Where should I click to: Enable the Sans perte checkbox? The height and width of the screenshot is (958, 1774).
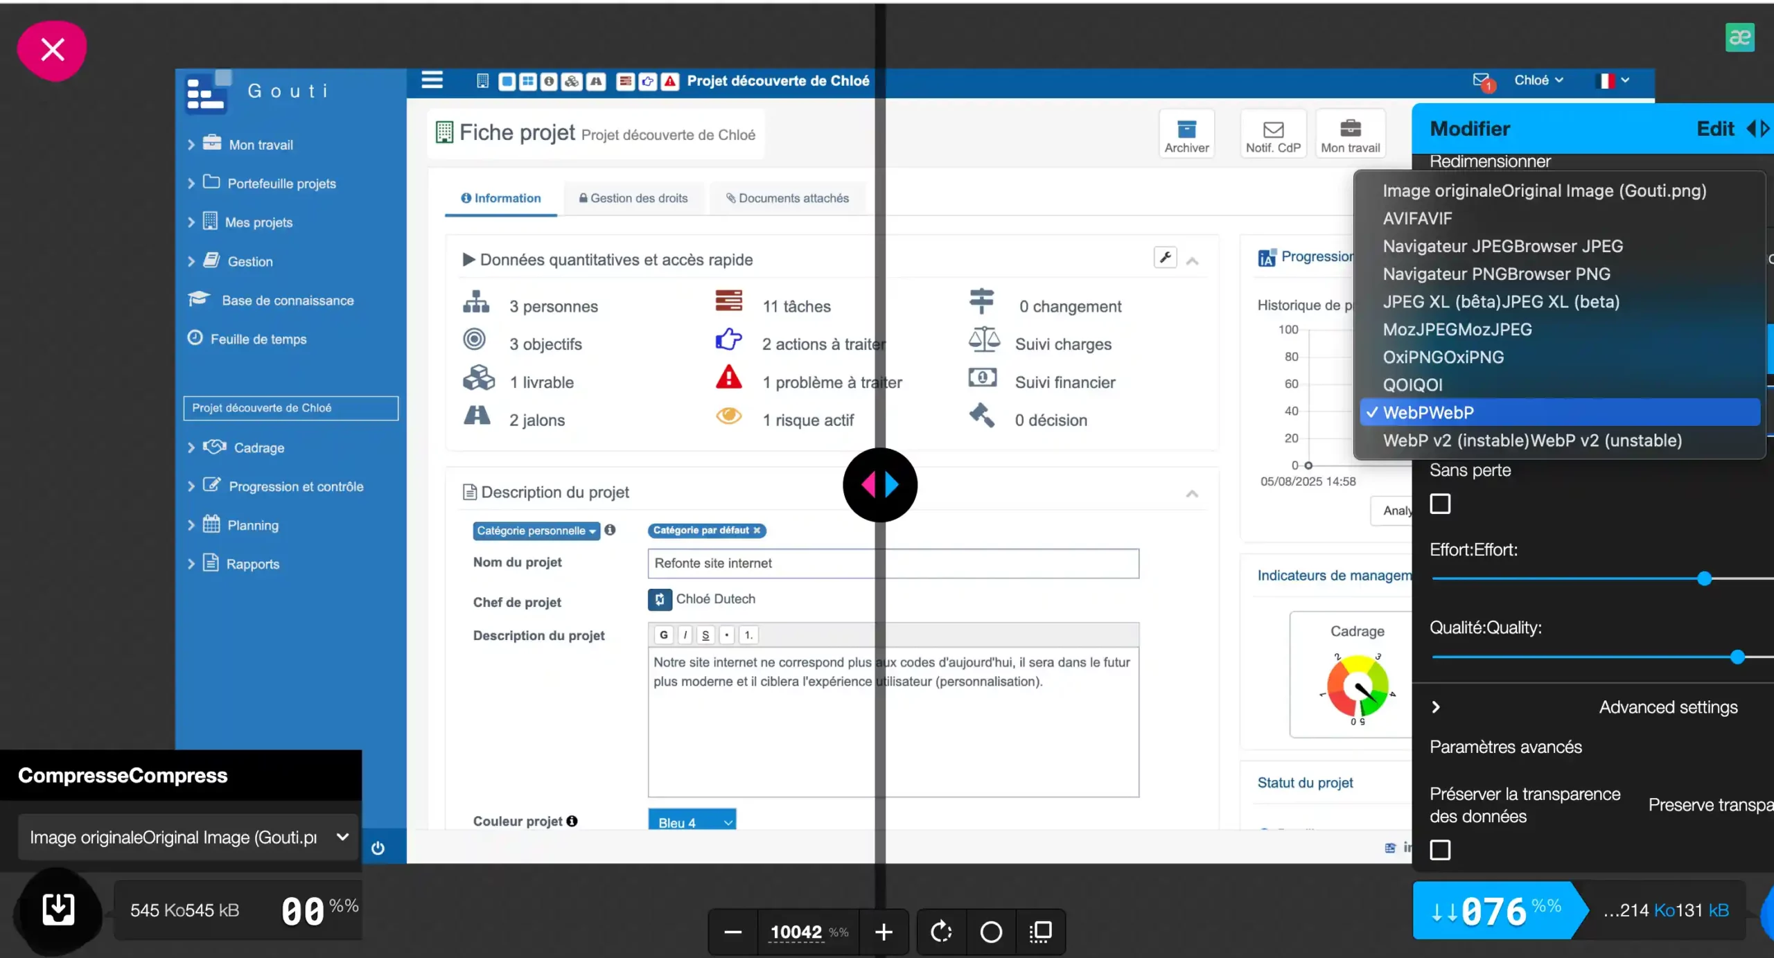1440,504
